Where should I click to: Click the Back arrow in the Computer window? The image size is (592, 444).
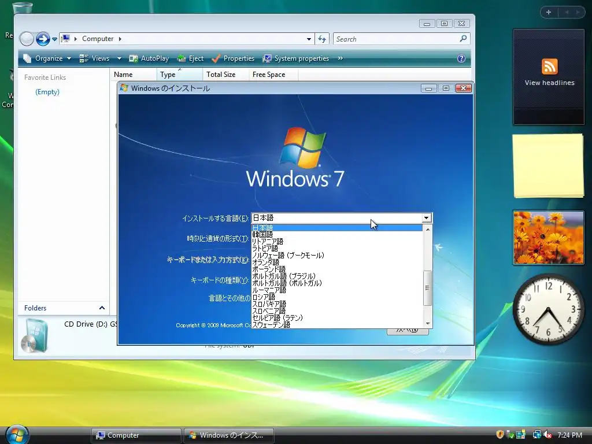click(x=27, y=39)
